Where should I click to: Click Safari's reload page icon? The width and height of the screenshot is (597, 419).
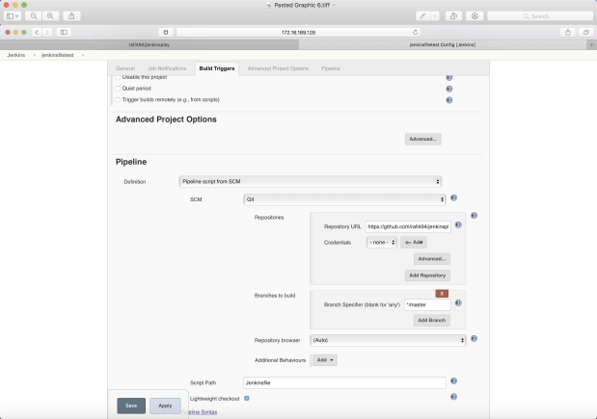(x=415, y=33)
